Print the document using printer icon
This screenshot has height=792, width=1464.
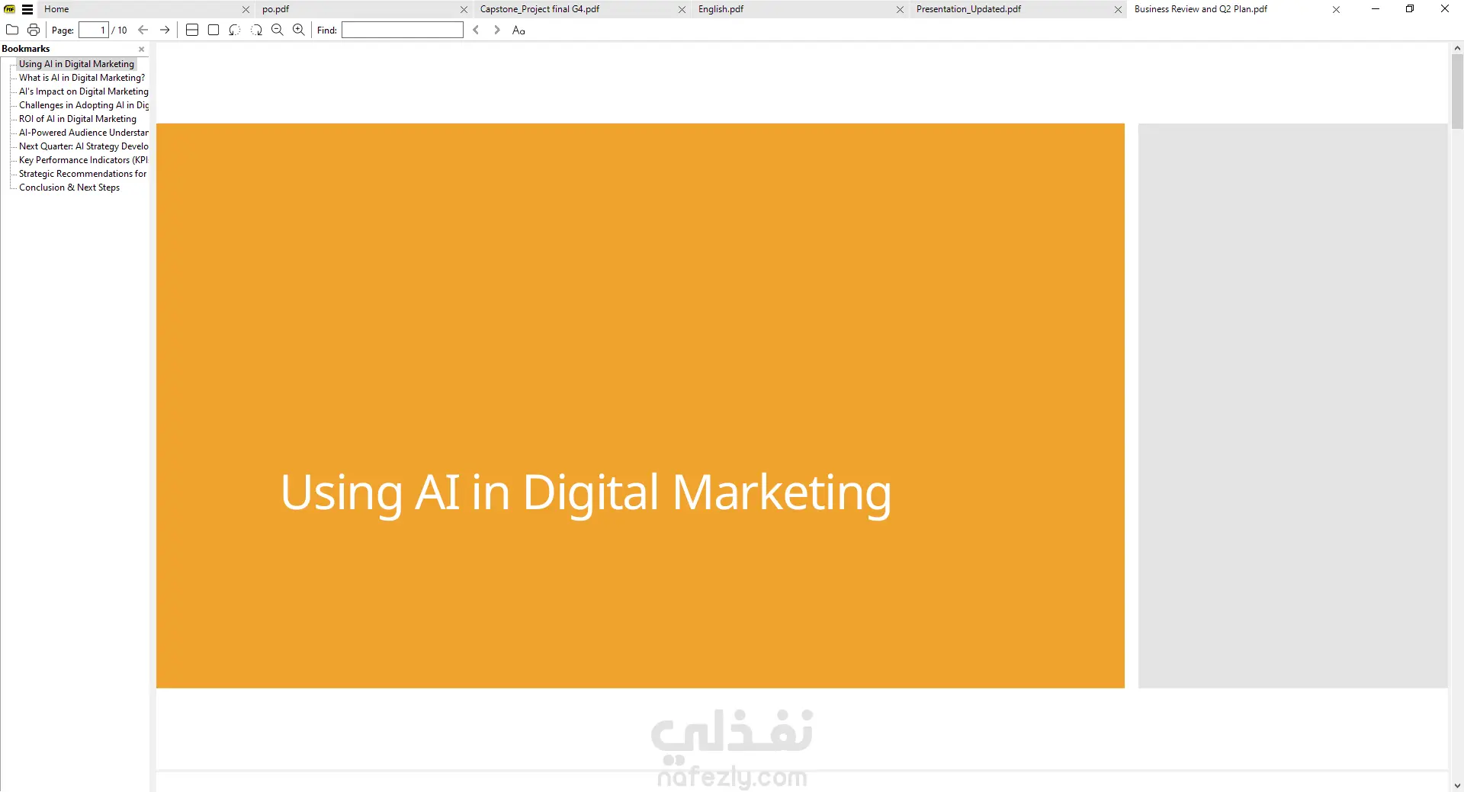point(34,30)
